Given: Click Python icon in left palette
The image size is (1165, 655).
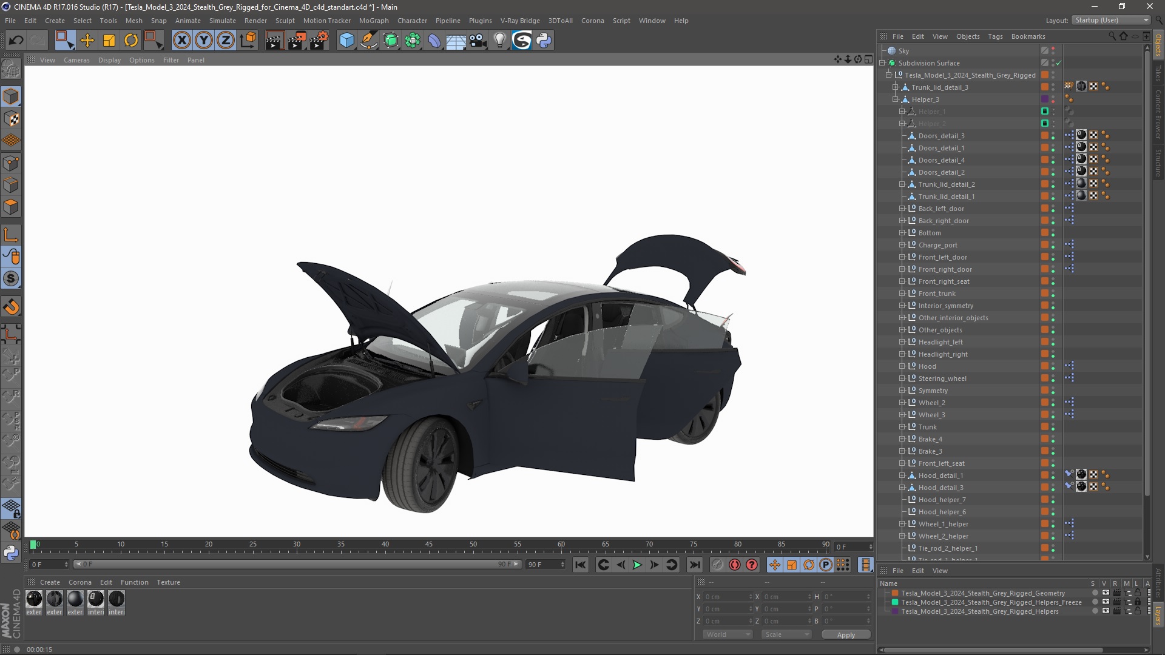Looking at the screenshot, I should 11,553.
